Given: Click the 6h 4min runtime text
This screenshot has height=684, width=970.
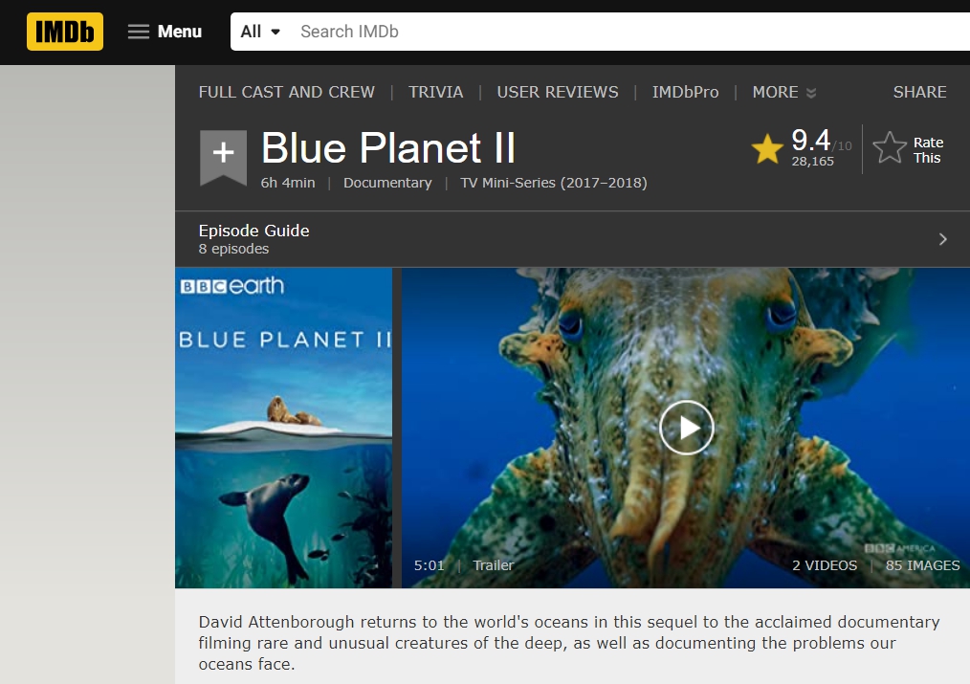Looking at the screenshot, I should point(288,183).
